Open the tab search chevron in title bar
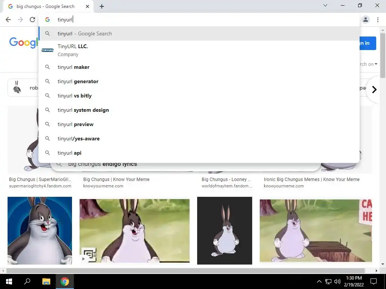This screenshot has height=289, width=386. pos(325,5)
